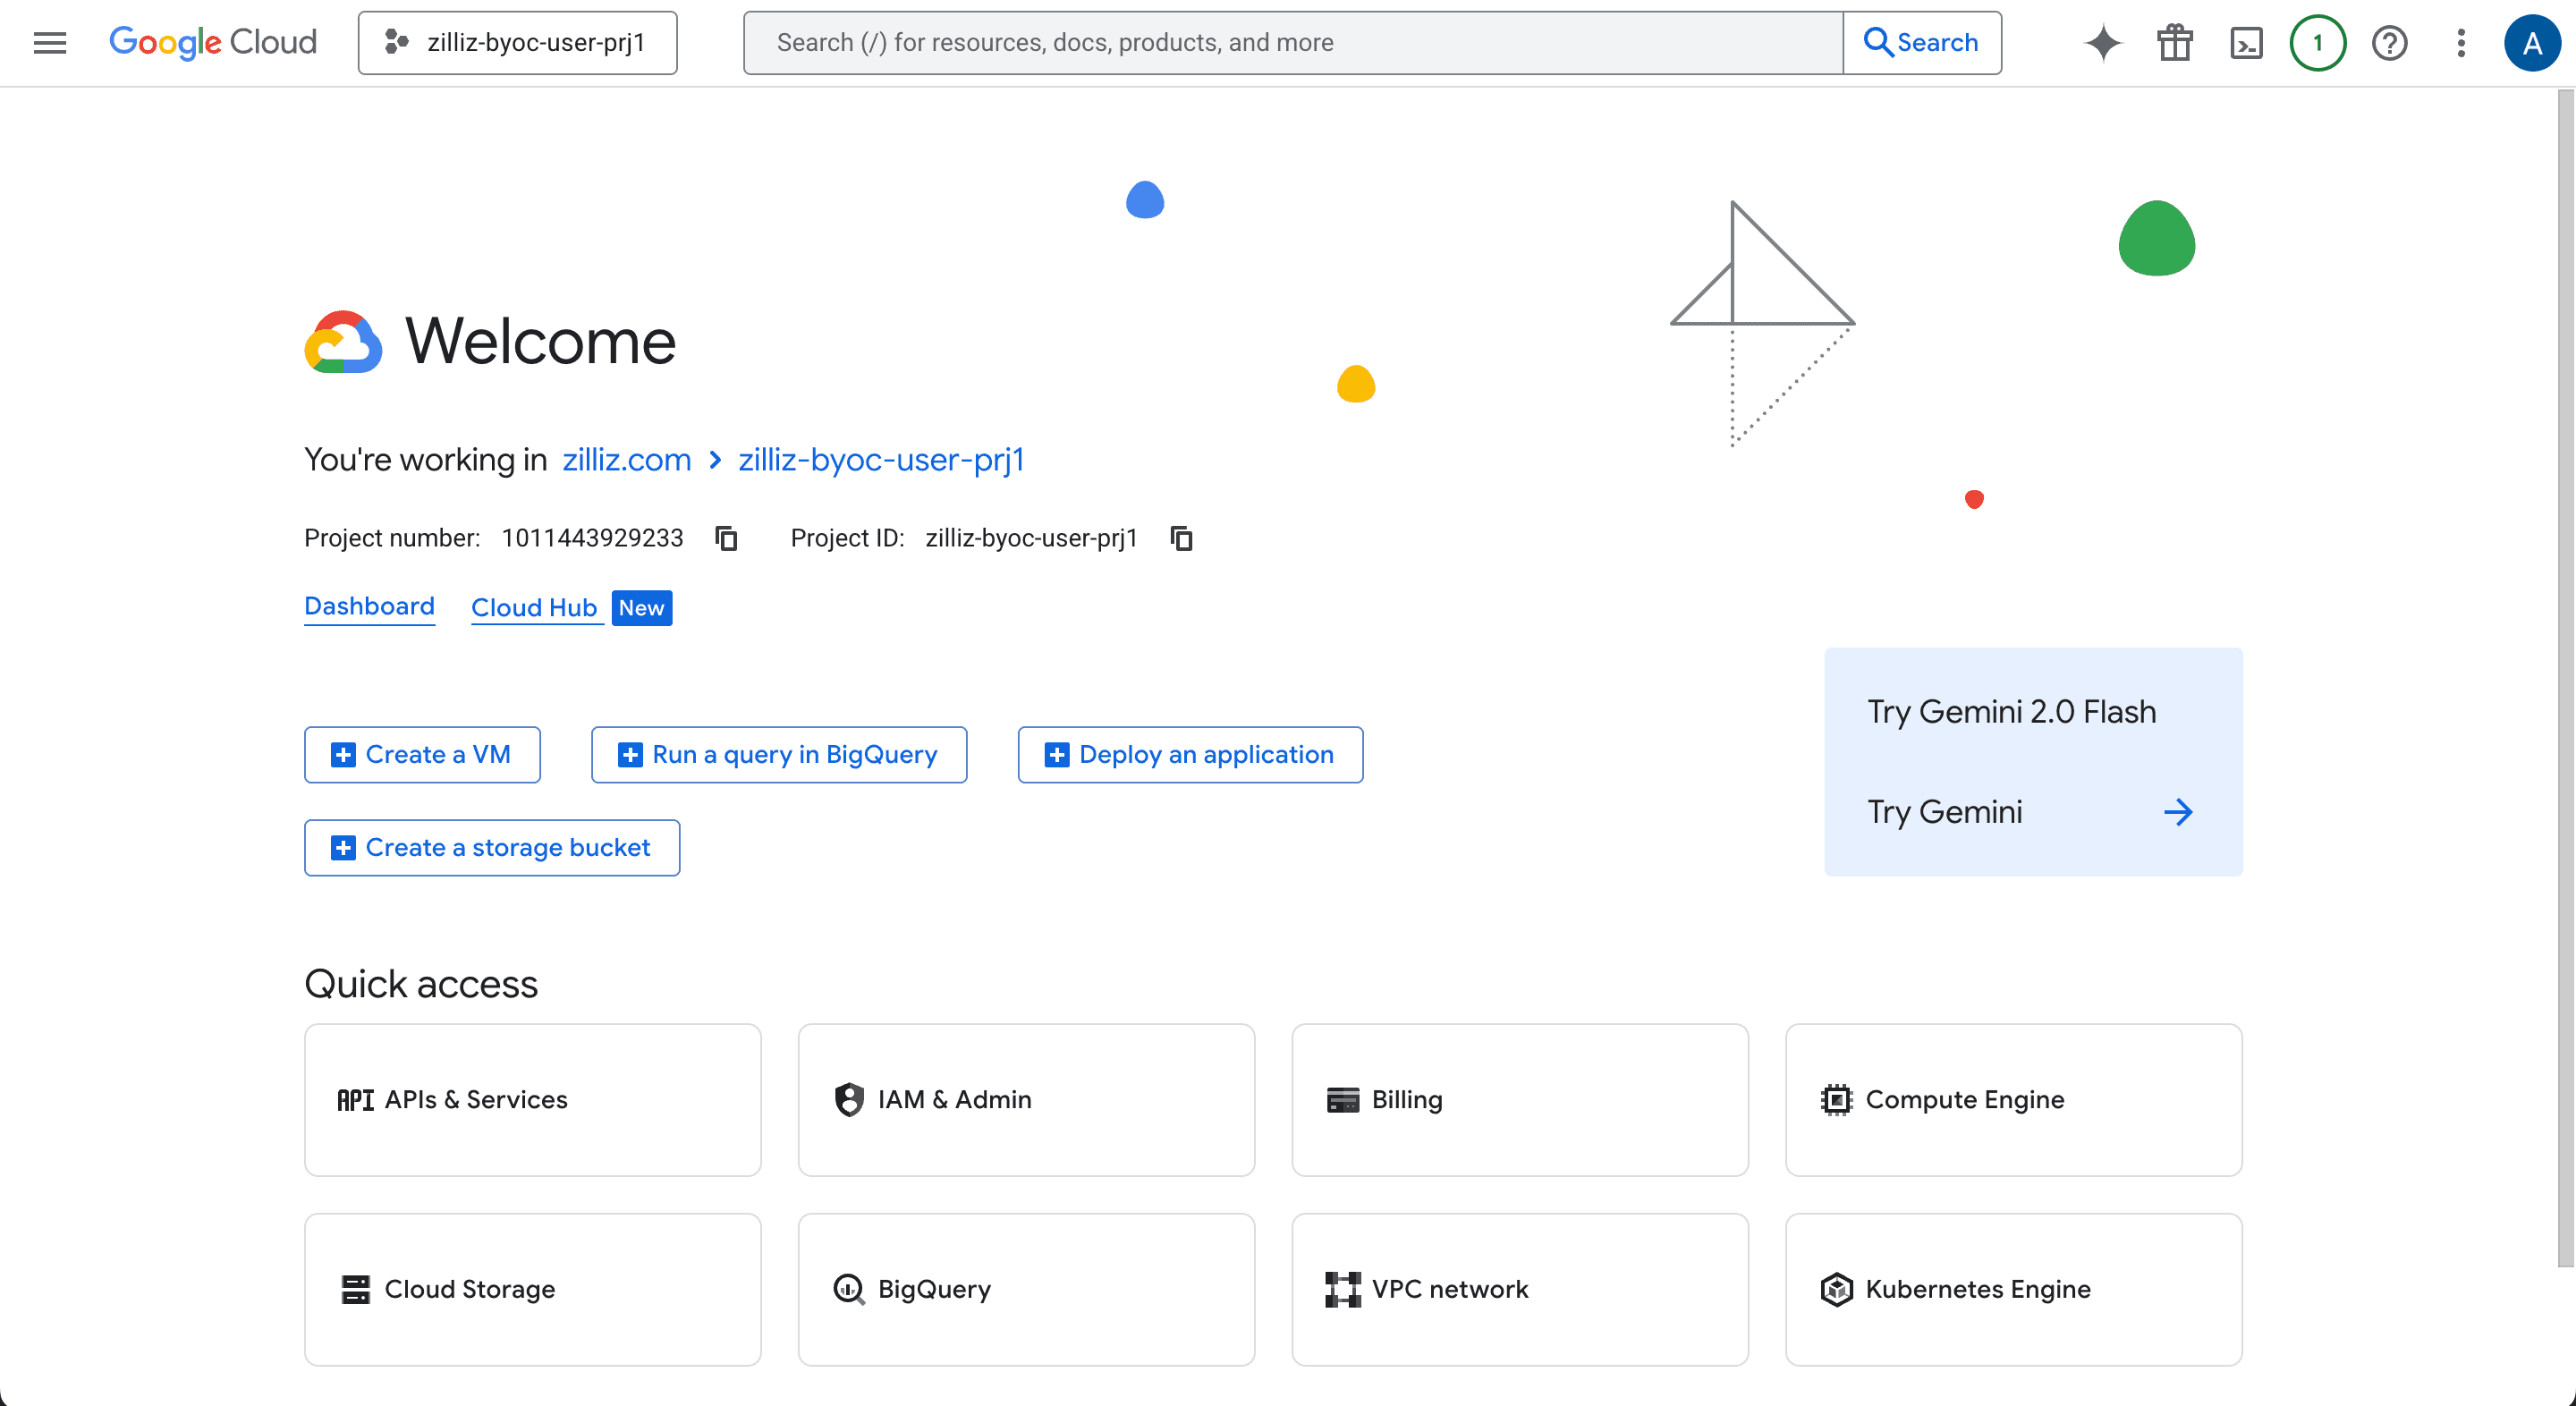Screen dimensions: 2576x1406
Task: Open BigQuery quick access card
Action: tap(1026, 1290)
